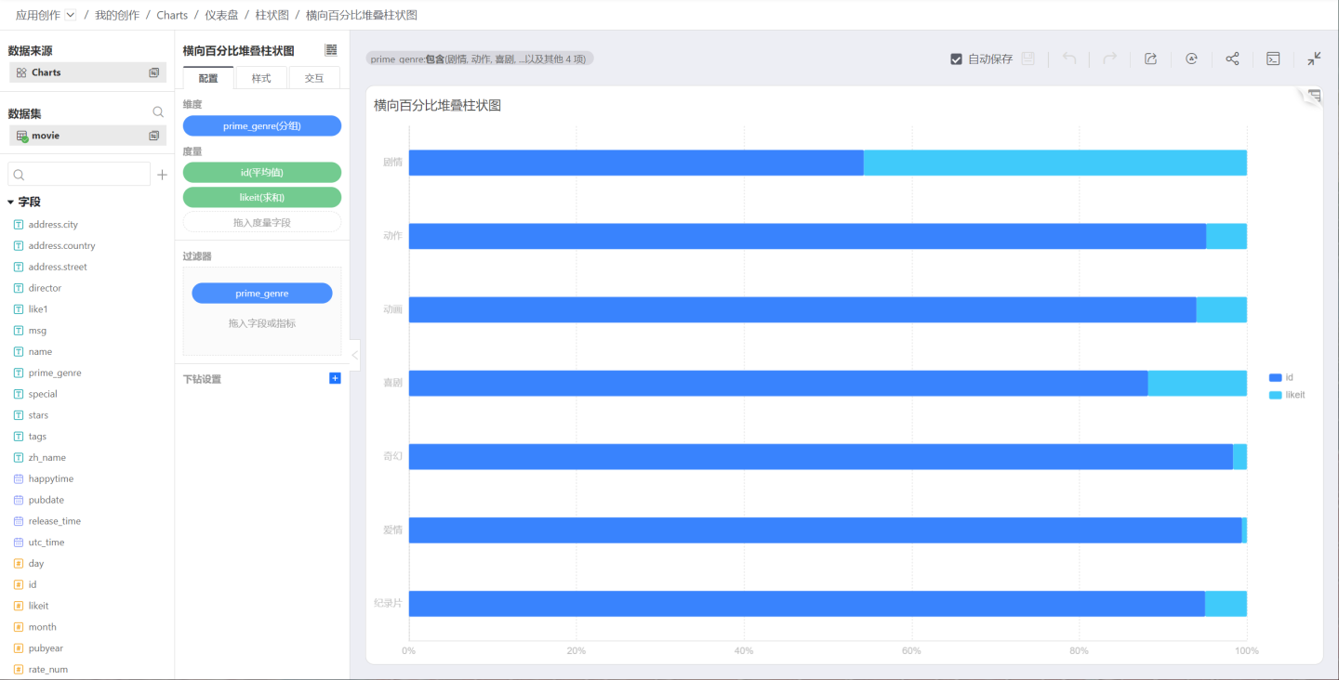The width and height of the screenshot is (1339, 680).
Task: Click the 仪表盘 breadcrumb link
Action: pos(221,15)
